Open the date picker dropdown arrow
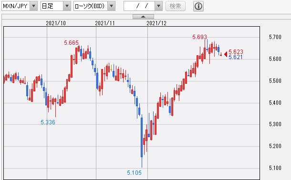This screenshot has width=291, height=180. click(158, 6)
